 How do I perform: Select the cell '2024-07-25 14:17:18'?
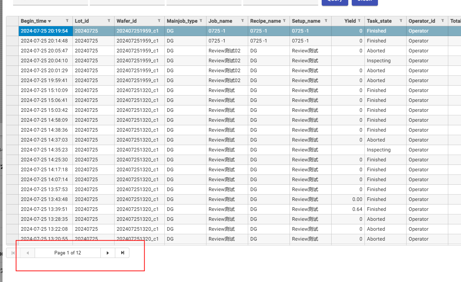click(x=46, y=169)
